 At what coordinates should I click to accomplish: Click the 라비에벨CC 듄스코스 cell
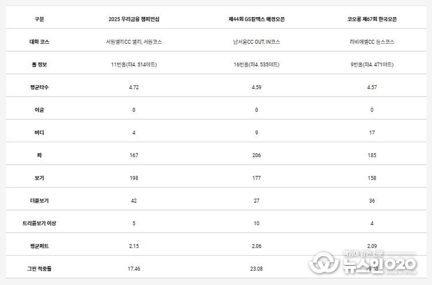[x=372, y=41]
